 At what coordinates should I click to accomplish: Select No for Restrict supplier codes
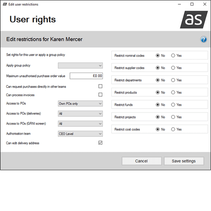(x=158, y=68)
